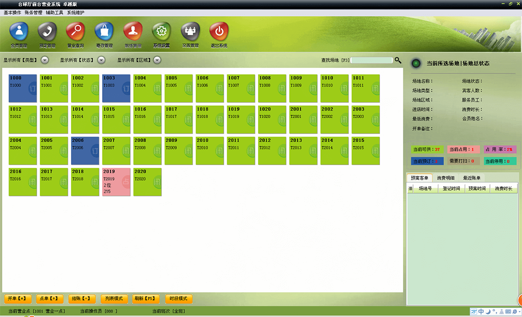The height and width of the screenshot is (317, 522).
Task: Open 预定管理 reservation management
Action: (x=47, y=35)
